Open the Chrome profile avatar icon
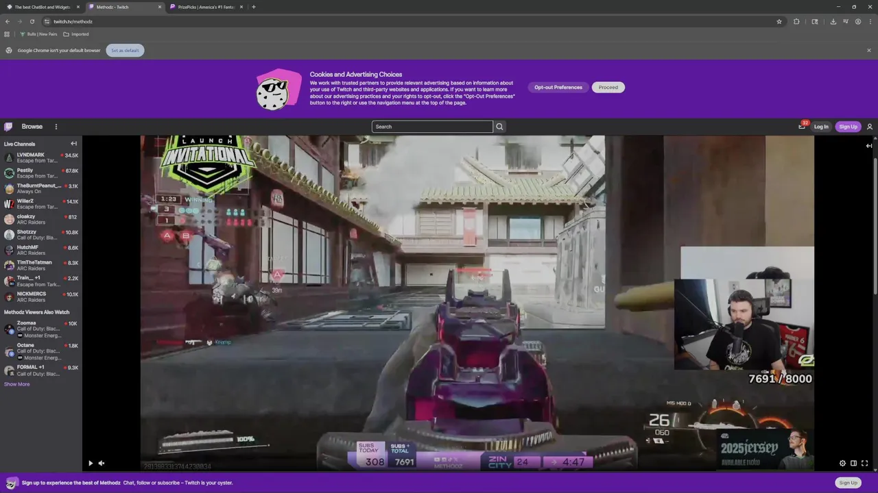 pos(857,21)
